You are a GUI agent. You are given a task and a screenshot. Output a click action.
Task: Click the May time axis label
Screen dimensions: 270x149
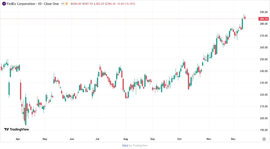(45, 139)
